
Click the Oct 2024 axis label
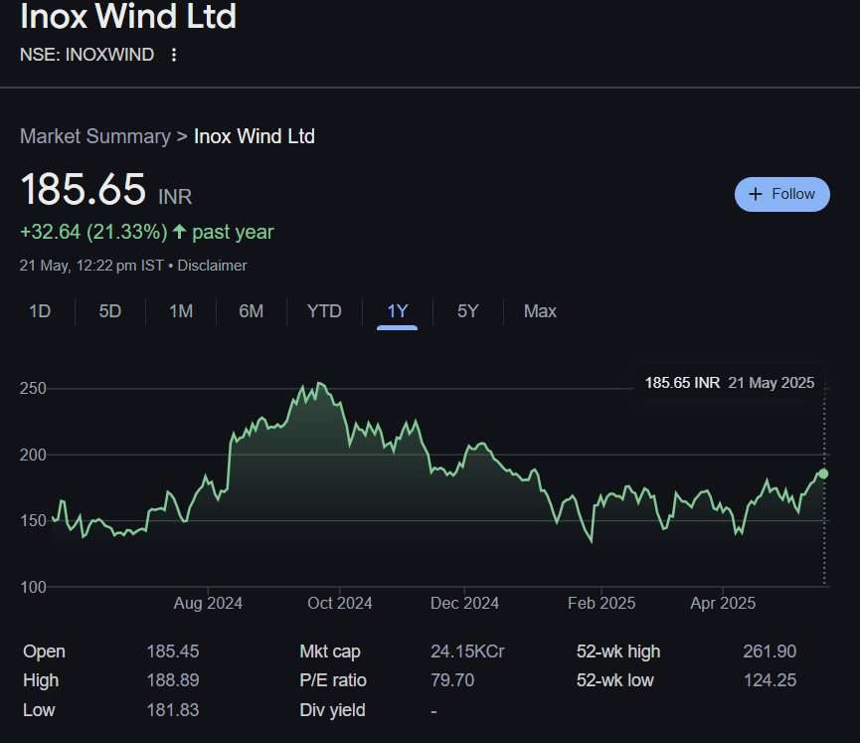pos(339,603)
